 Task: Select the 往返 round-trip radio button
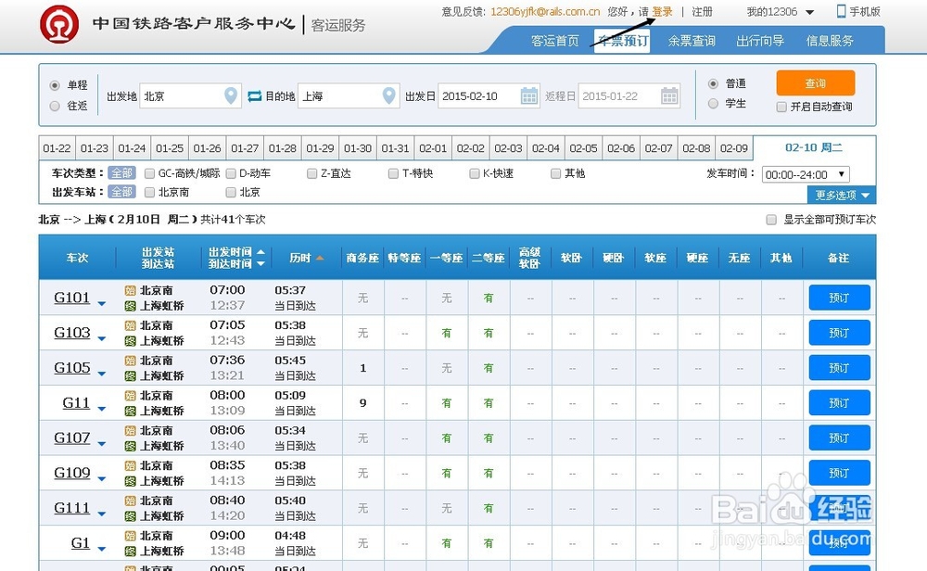pyautogui.click(x=55, y=106)
